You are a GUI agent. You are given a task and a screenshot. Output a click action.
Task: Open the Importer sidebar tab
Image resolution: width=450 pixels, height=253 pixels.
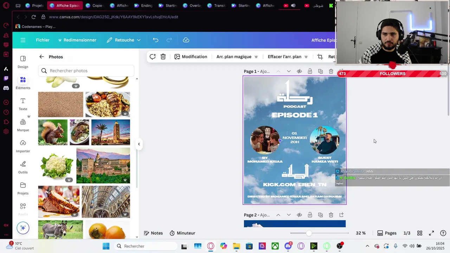pos(23,146)
